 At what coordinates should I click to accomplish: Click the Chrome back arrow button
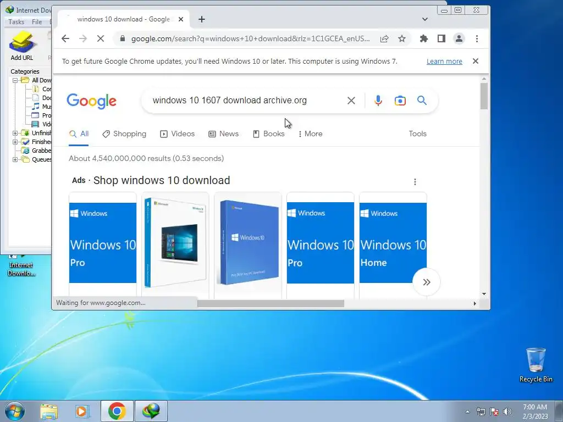point(65,39)
